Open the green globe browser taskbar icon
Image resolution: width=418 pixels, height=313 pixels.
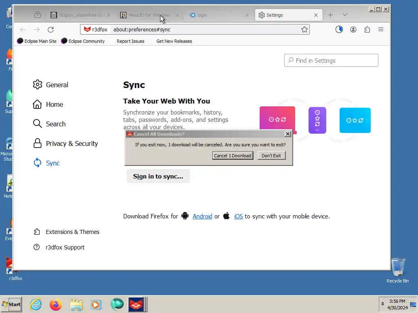click(117, 304)
